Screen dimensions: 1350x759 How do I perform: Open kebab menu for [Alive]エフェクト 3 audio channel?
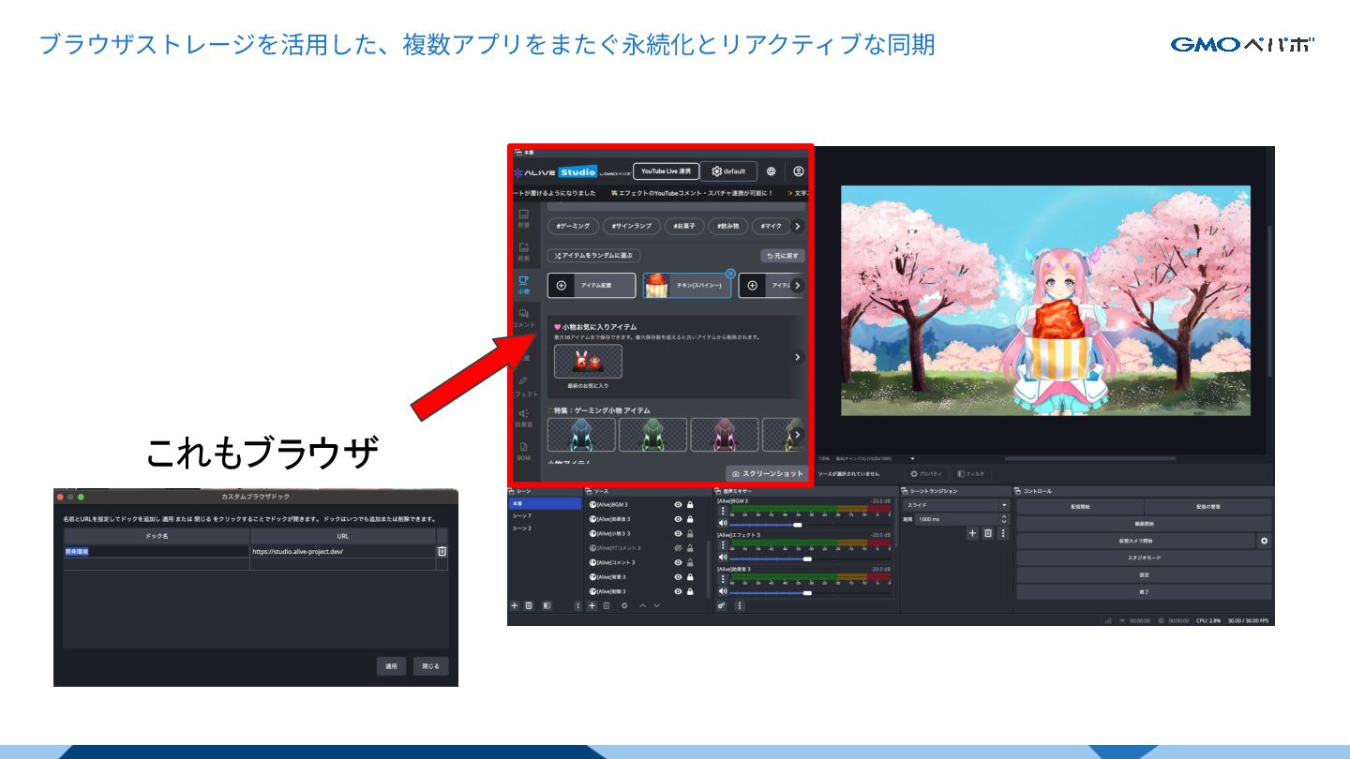[722, 546]
